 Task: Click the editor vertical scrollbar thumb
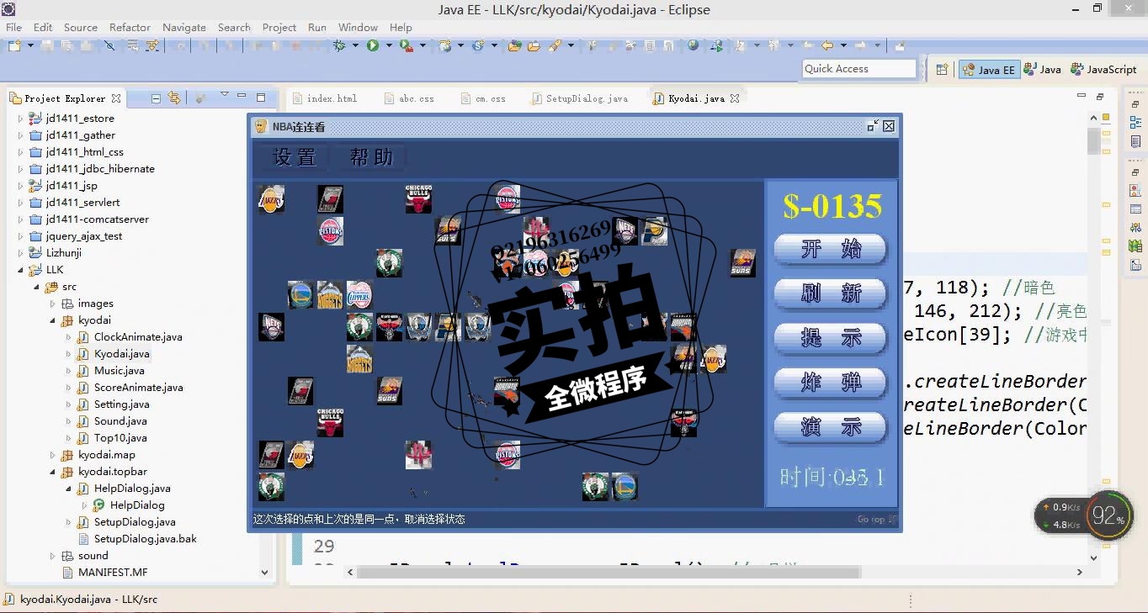pos(1093,141)
